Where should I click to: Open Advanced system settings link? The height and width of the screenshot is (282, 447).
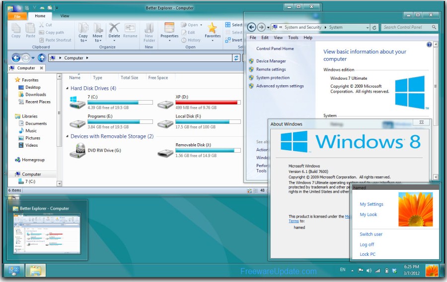[x=280, y=86]
